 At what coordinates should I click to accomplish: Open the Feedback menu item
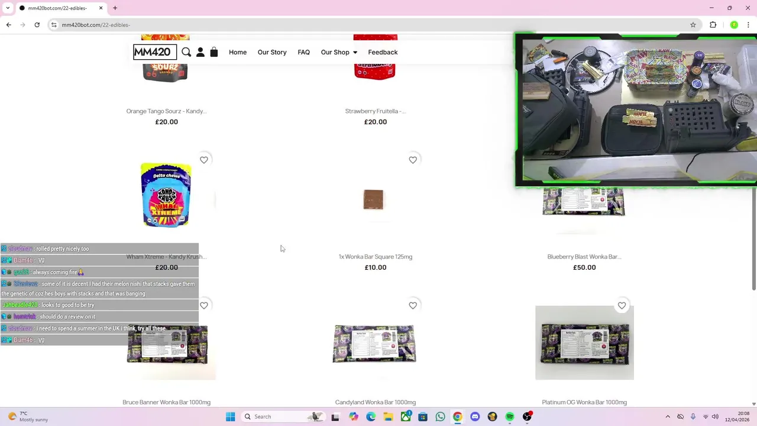[383, 52]
